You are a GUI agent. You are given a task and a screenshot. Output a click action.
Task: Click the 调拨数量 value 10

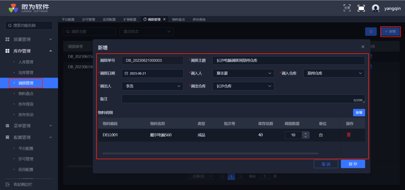(x=293, y=135)
